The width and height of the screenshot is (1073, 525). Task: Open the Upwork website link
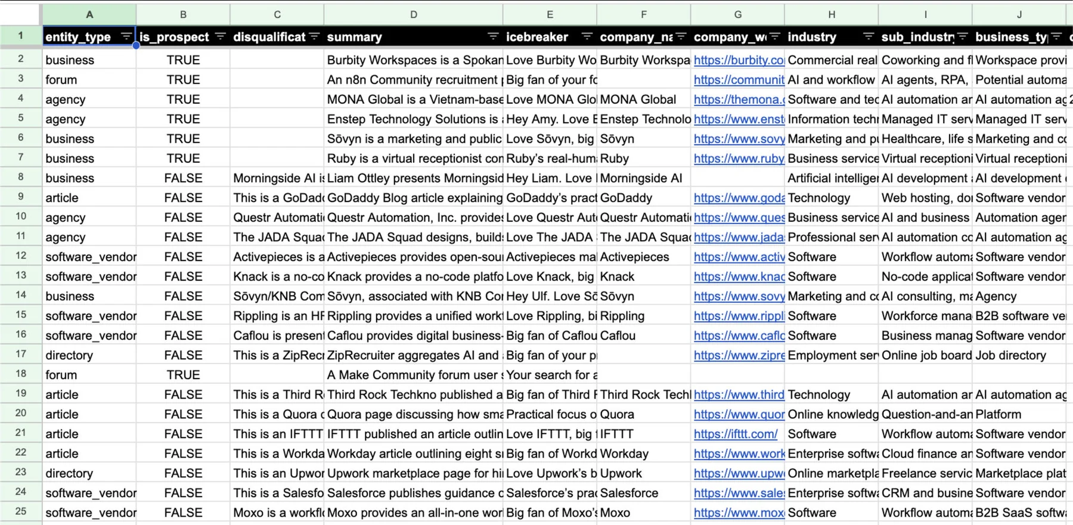click(739, 473)
